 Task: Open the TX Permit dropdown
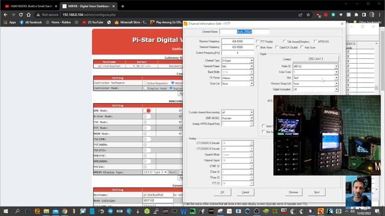click(238, 78)
